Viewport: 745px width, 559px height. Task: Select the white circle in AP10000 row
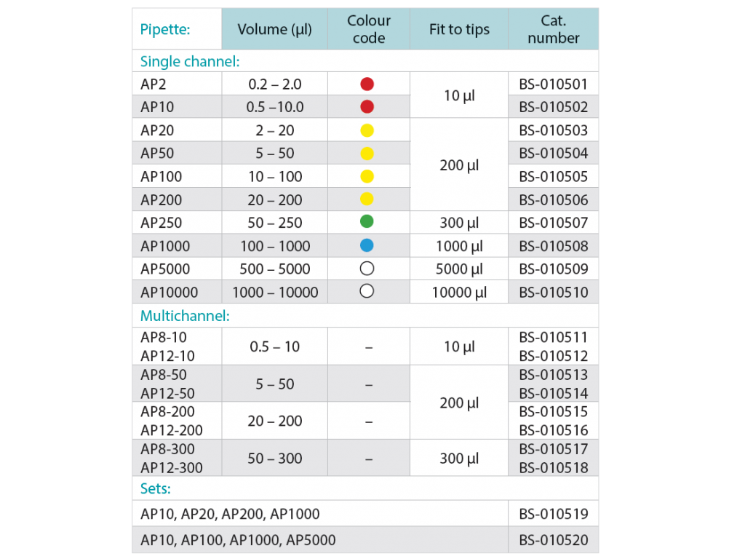367,292
